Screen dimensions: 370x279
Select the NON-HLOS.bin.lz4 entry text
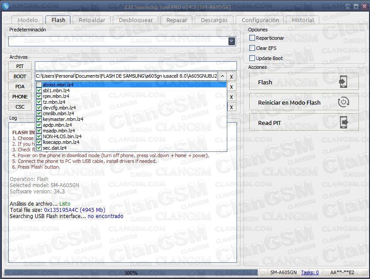coord(62,136)
